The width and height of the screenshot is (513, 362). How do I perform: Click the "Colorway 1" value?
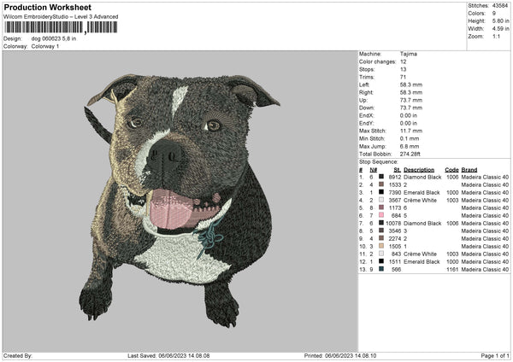45,46
